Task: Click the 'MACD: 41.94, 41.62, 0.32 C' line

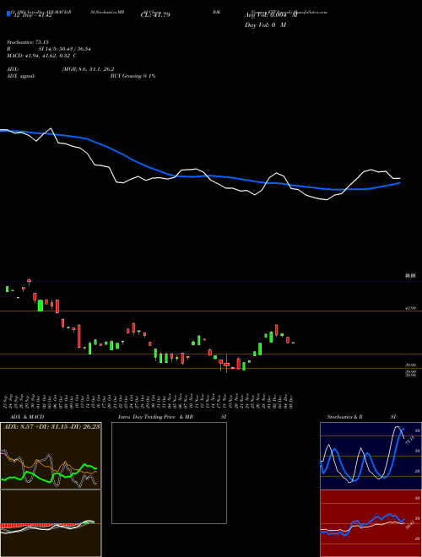Action: (x=42, y=56)
